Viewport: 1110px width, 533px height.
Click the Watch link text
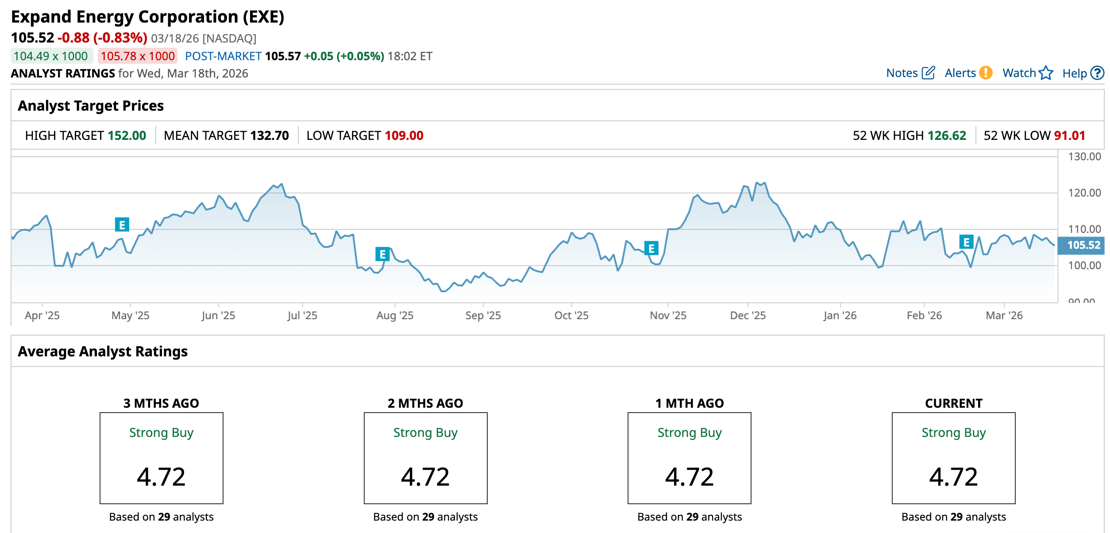(1019, 73)
